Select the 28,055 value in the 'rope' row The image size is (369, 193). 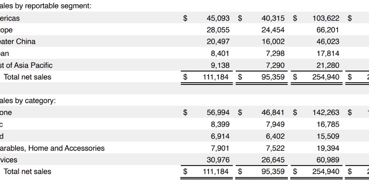218,30
